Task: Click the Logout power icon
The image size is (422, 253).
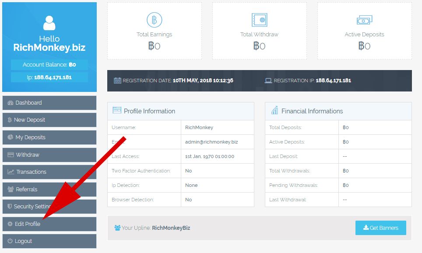Action: pyautogui.click(x=10, y=241)
